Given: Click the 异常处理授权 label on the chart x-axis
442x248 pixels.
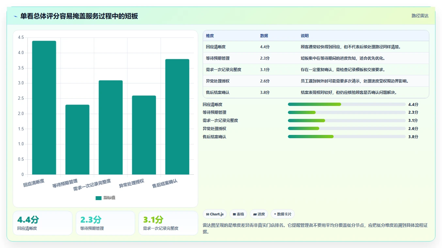Looking at the screenshot, I should click(132, 183).
